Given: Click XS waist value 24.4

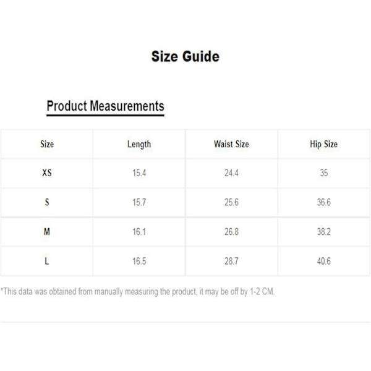Looking at the screenshot, I should coord(231,173).
